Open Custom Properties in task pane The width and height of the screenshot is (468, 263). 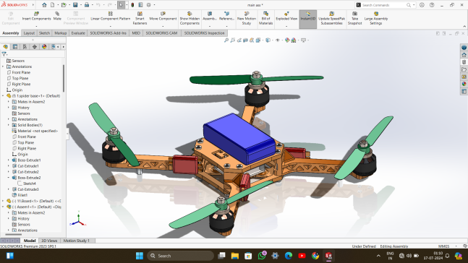click(x=464, y=92)
